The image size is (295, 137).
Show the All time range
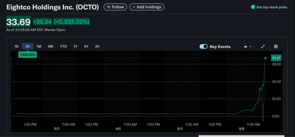point(97,46)
